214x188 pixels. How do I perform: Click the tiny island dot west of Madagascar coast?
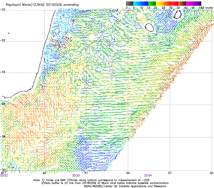coord(9,33)
